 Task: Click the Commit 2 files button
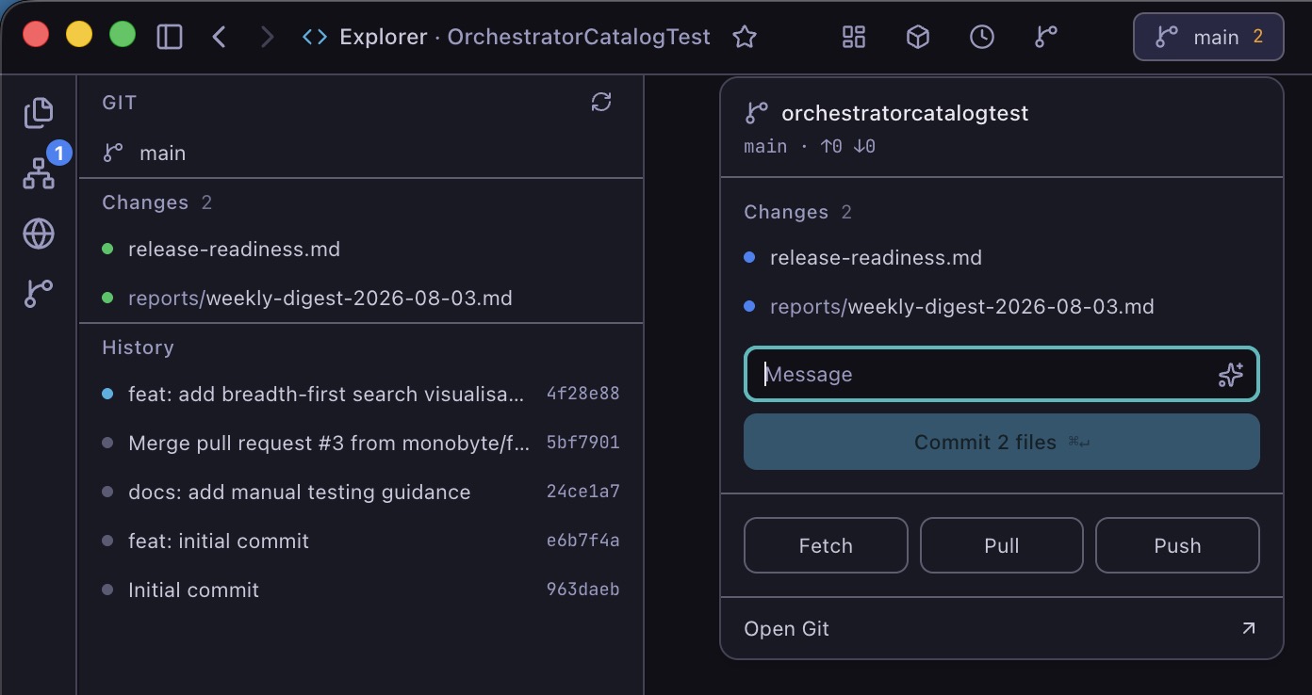(x=1002, y=442)
